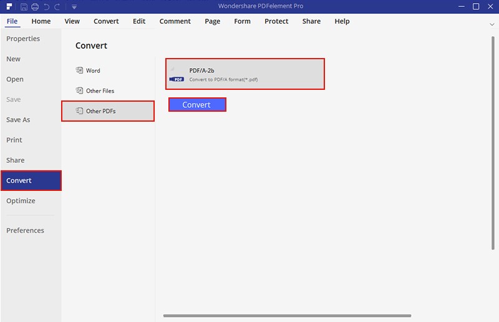Screen dimensions: 499x322
Task: Select Convert in the File sidebar
Action: [x=31, y=180]
